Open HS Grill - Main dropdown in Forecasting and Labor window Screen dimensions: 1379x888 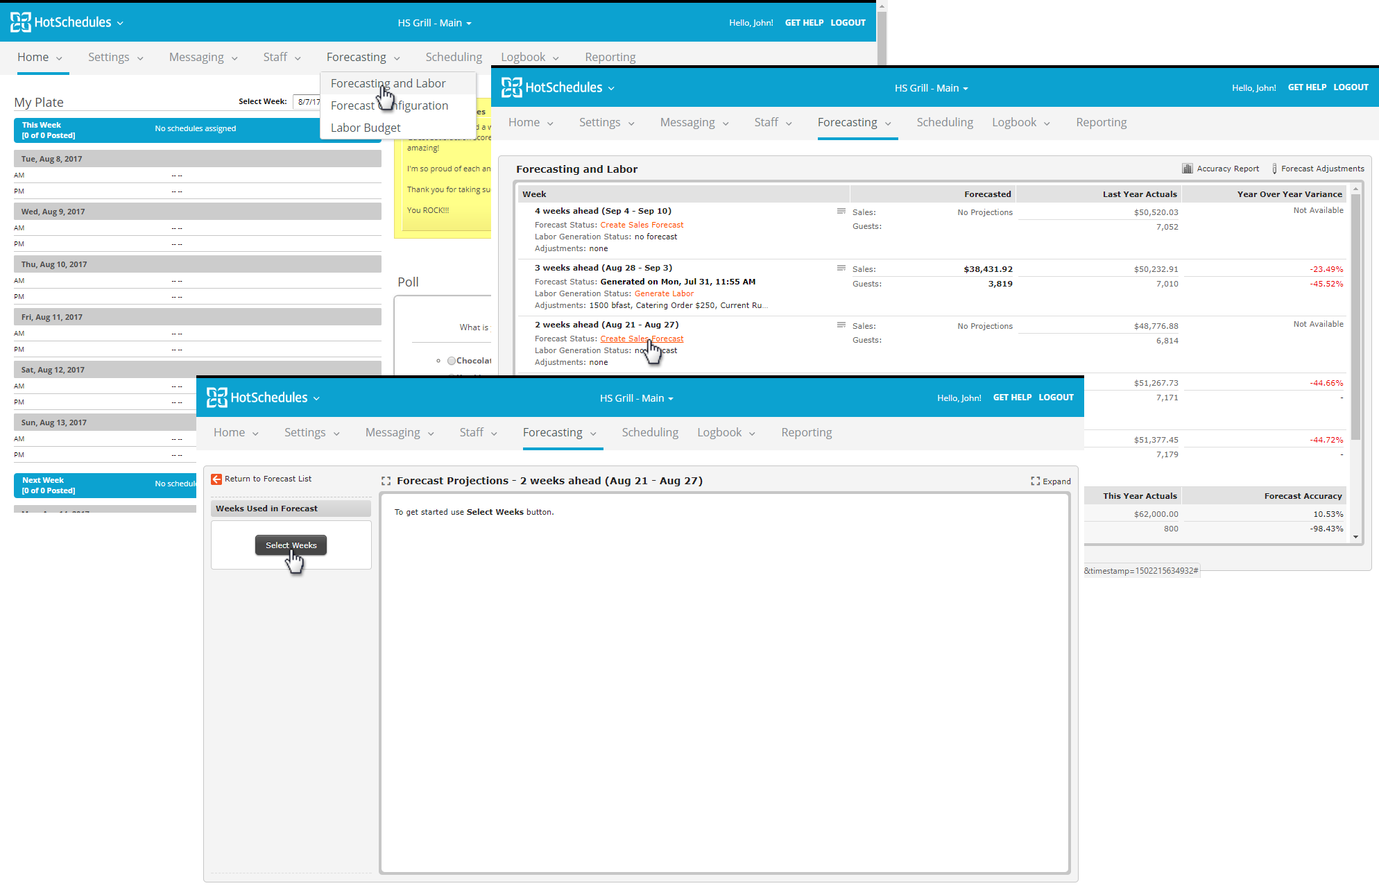(931, 88)
